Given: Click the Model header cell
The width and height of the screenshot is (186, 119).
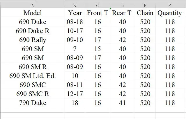Looking at the screenshot, I should pos(33,13).
